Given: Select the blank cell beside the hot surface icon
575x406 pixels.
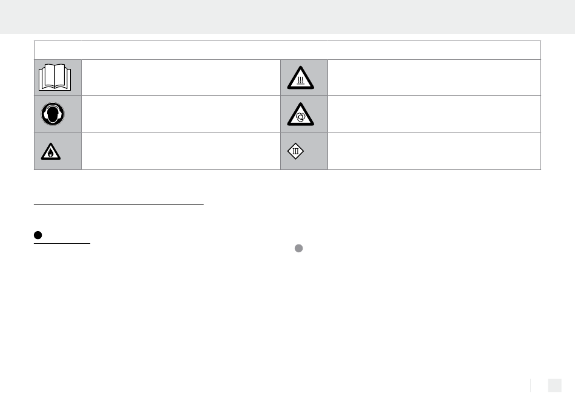Looking at the screenshot, I should [x=434, y=77].
